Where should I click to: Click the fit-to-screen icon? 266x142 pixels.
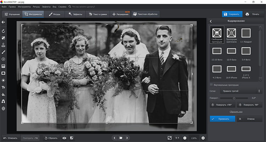170,138
